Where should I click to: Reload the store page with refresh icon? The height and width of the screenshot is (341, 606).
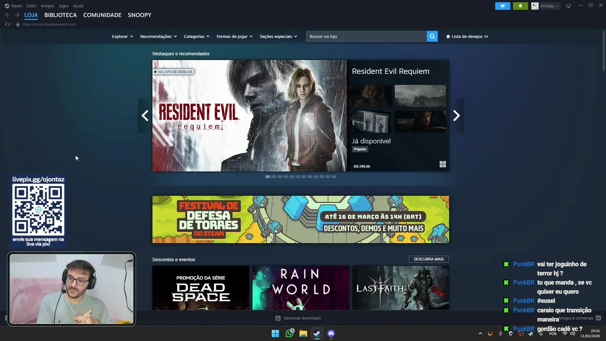point(8,24)
